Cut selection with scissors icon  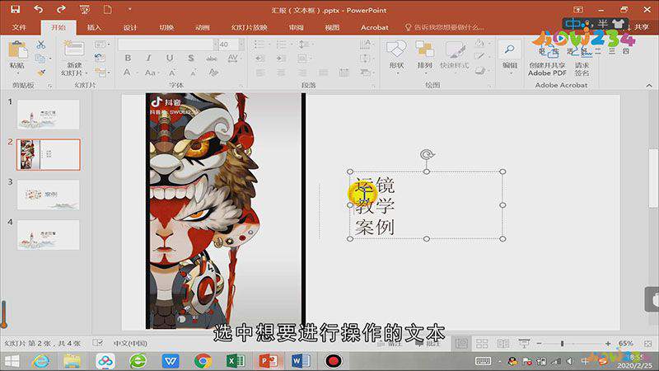click(40, 45)
